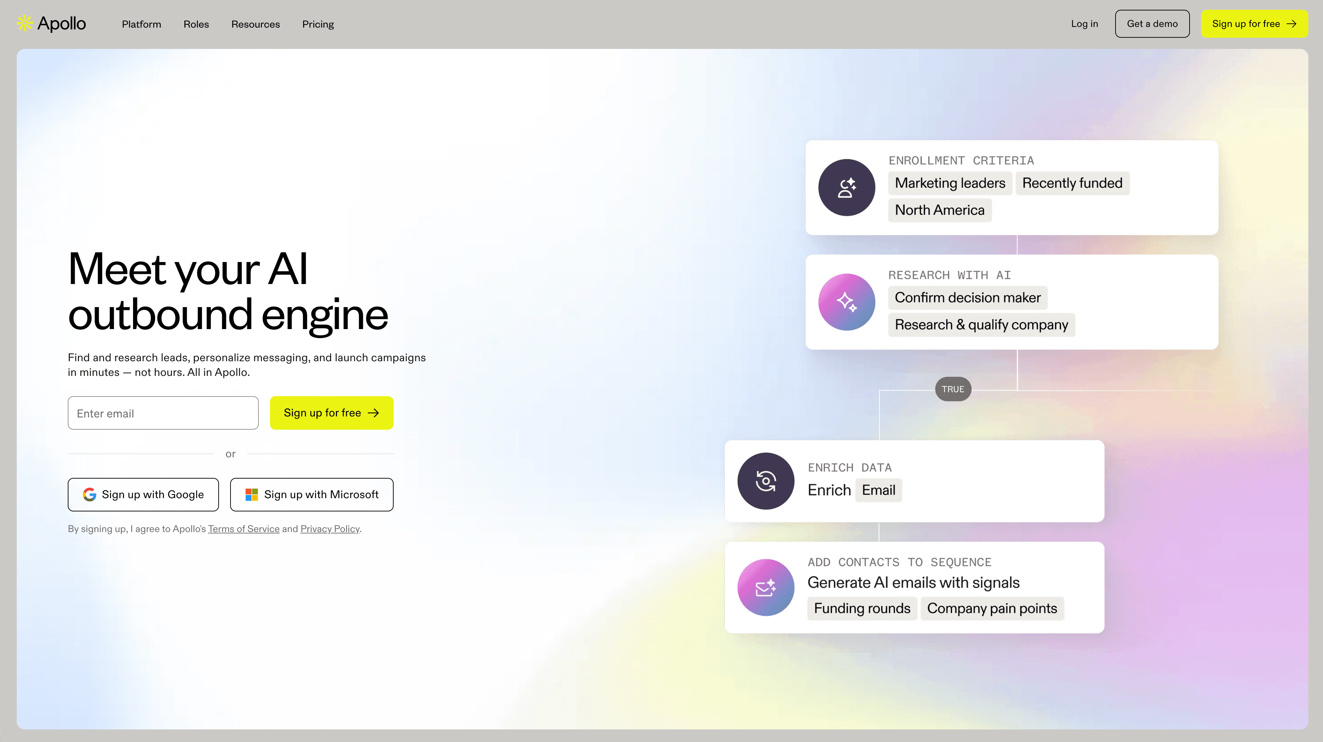Screen dimensions: 1323x742
Task: Open the Terms of Service link
Action: pyautogui.click(x=243, y=529)
